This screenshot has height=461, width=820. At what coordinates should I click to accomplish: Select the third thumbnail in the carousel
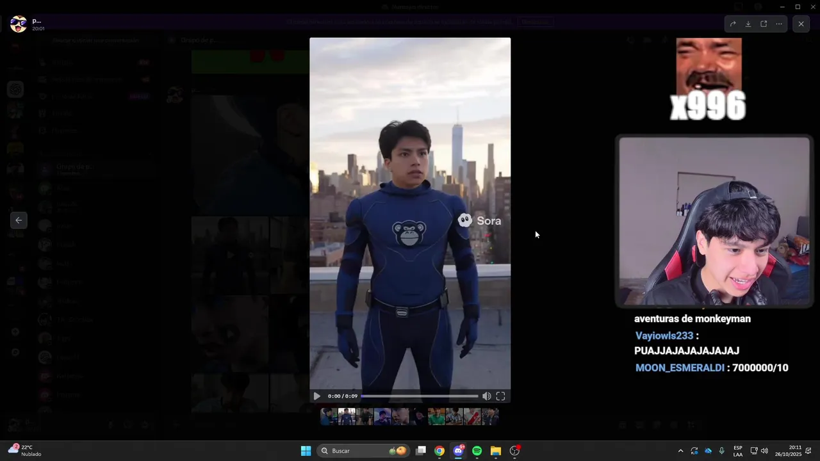click(365, 417)
